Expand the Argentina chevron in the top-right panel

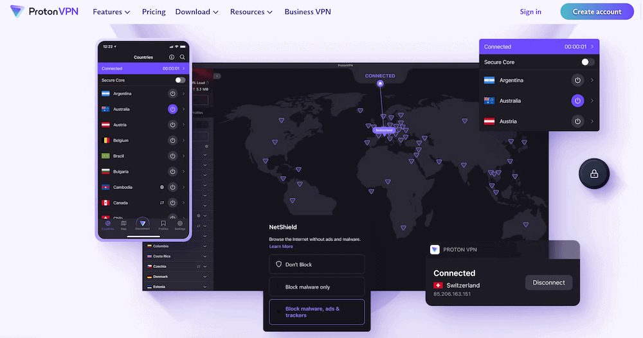pyautogui.click(x=592, y=80)
